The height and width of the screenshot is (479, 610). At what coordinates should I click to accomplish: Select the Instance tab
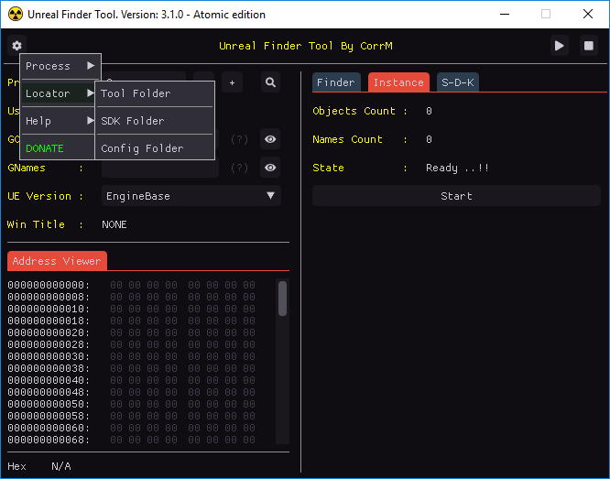click(398, 82)
